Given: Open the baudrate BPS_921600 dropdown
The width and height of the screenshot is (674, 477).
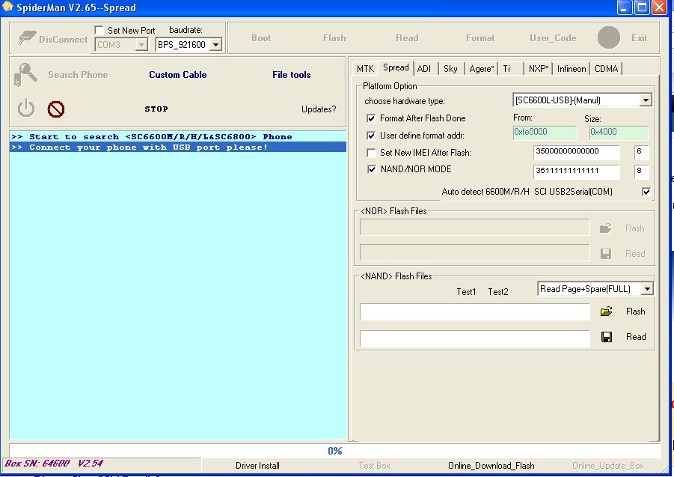Looking at the screenshot, I should tap(216, 44).
